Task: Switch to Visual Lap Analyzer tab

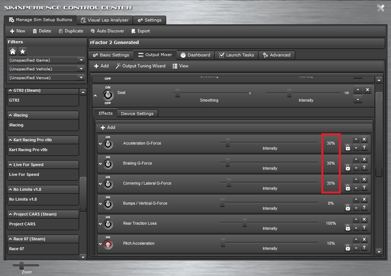Action: [x=105, y=20]
